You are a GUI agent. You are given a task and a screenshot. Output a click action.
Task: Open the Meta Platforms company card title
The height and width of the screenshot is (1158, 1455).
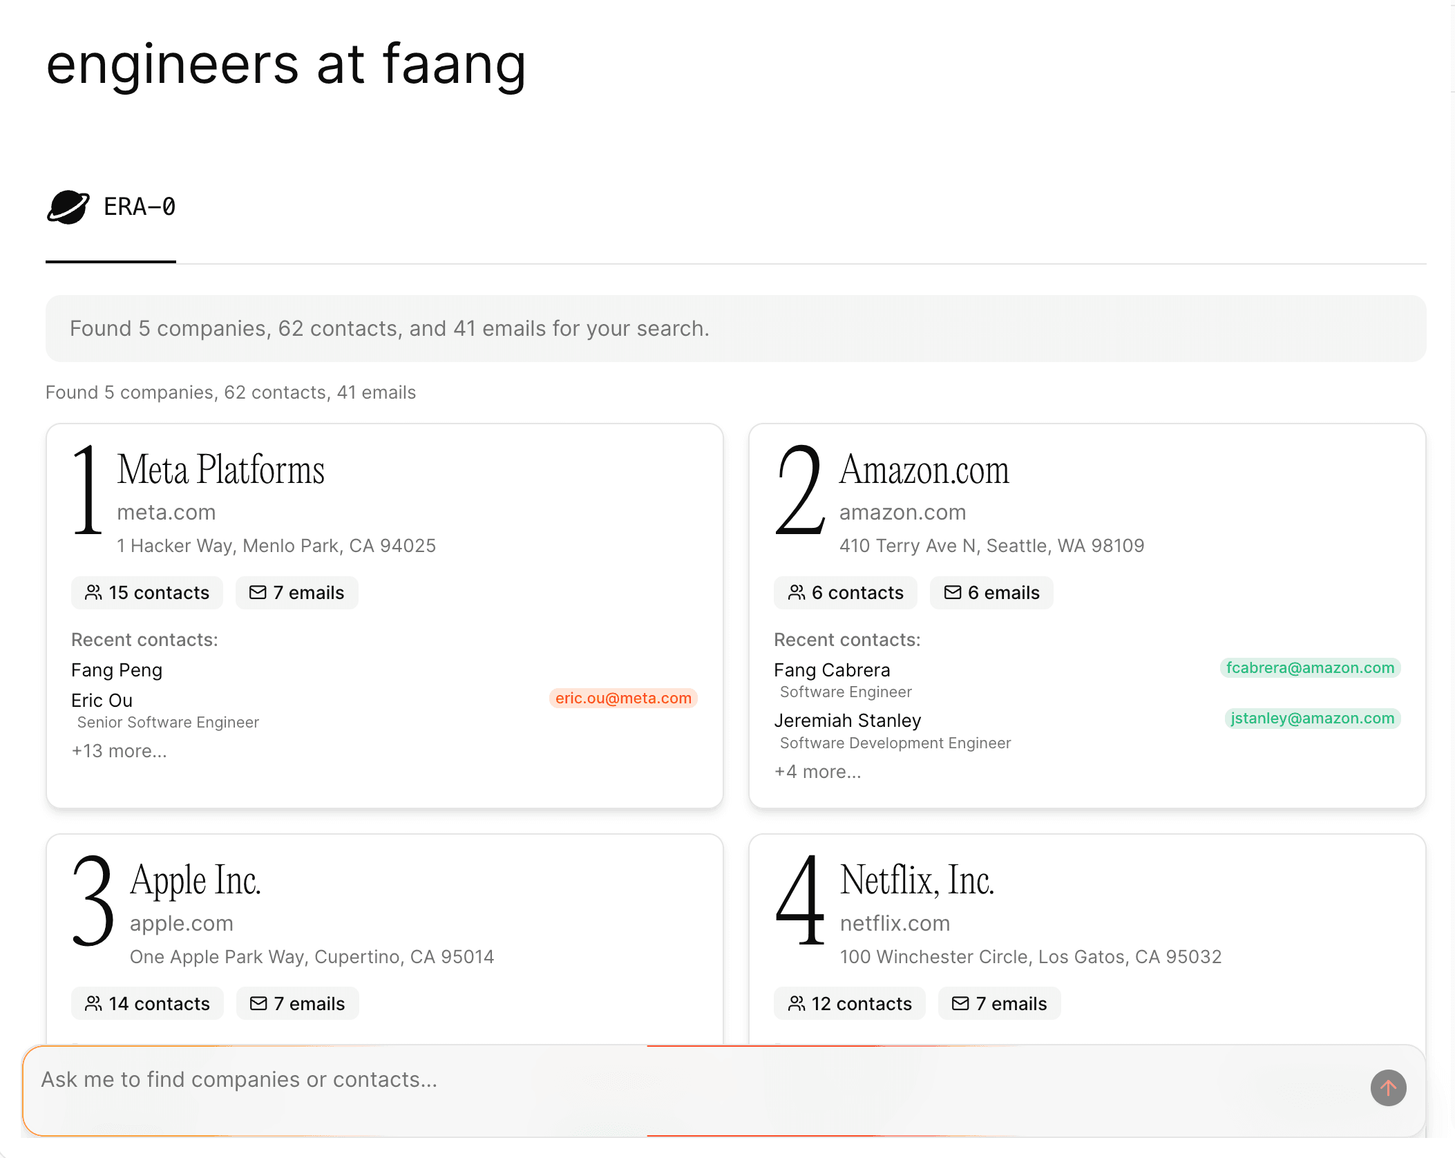tap(220, 470)
